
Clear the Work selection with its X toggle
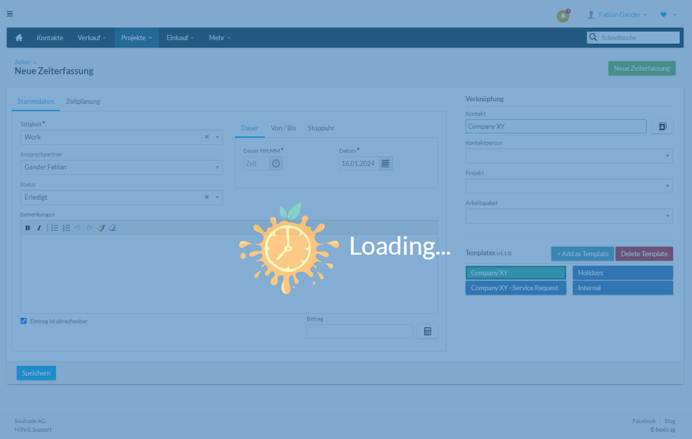tap(206, 136)
